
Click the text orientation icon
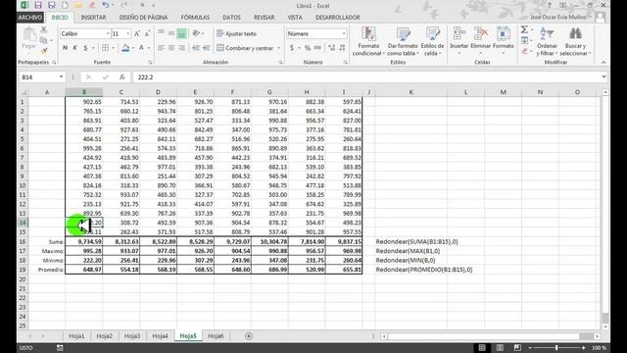[x=196, y=33]
